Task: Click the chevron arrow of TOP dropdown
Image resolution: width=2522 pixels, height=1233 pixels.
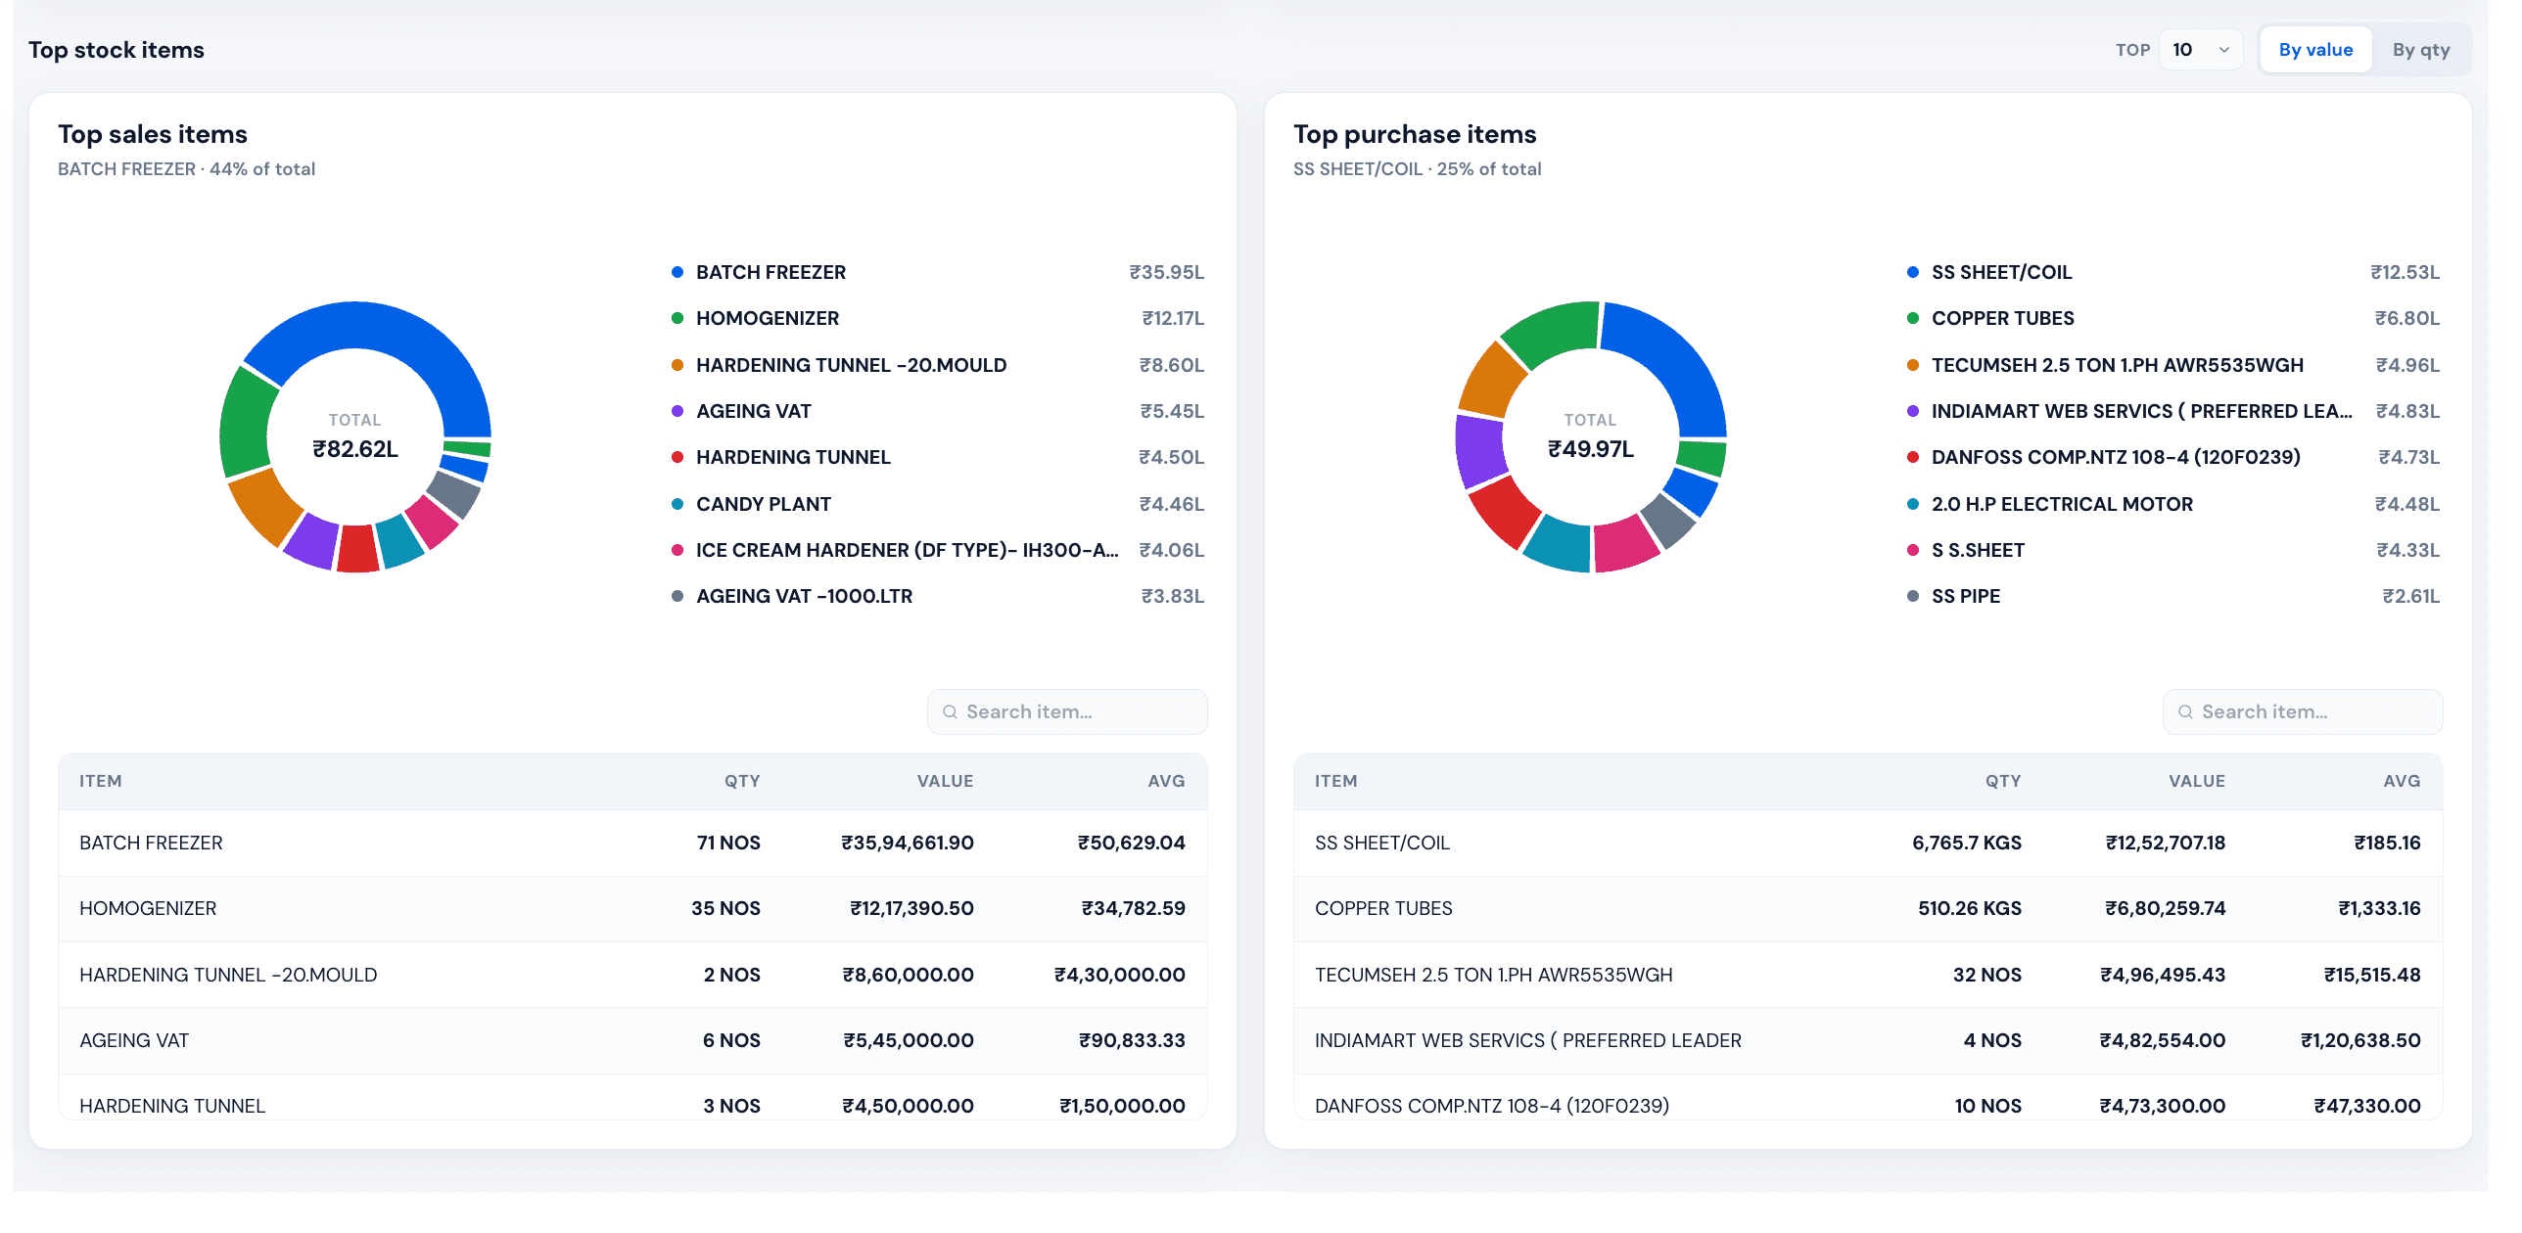Action: coord(2223,50)
